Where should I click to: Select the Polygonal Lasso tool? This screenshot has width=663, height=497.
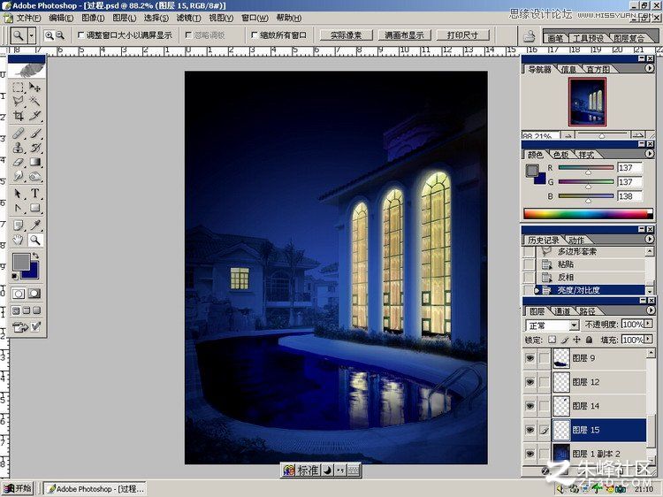coord(18,102)
